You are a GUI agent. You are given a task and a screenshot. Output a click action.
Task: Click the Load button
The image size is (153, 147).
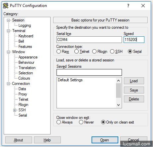pyautogui.click(x=134, y=81)
